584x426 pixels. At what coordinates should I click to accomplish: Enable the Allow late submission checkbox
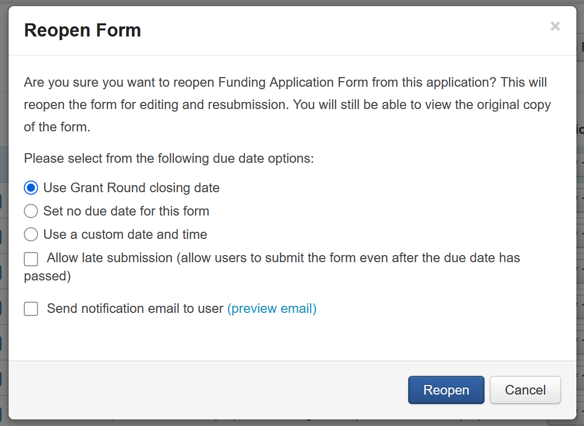coord(31,259)
